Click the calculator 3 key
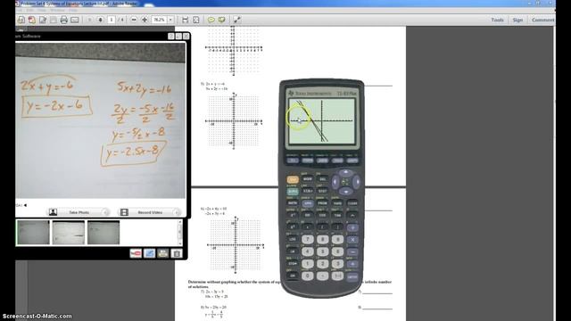Image resolution: width=571 pixels, height=321 pixels. click(337, 264)
